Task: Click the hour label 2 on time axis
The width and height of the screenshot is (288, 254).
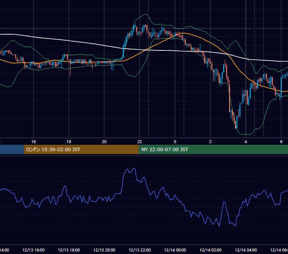Action: (210, 142)
